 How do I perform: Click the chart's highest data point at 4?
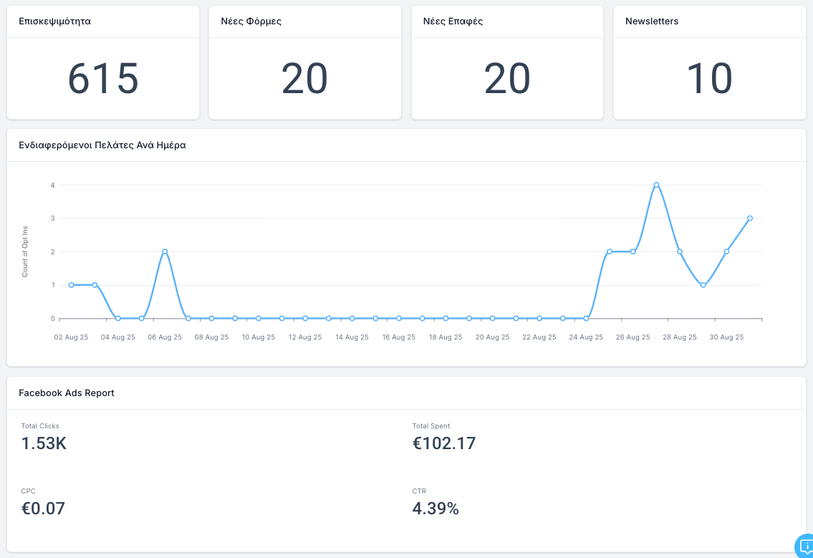(656, 185)
